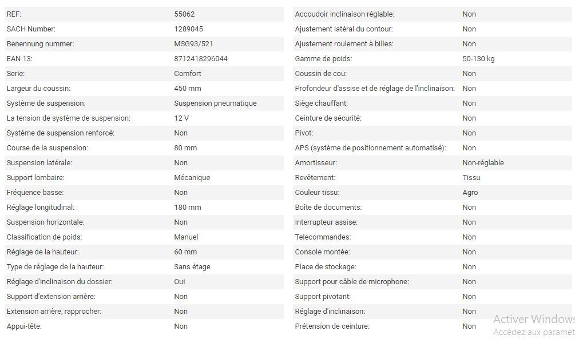Select the EAN 13 code 8712418296044

click(201, 59)
